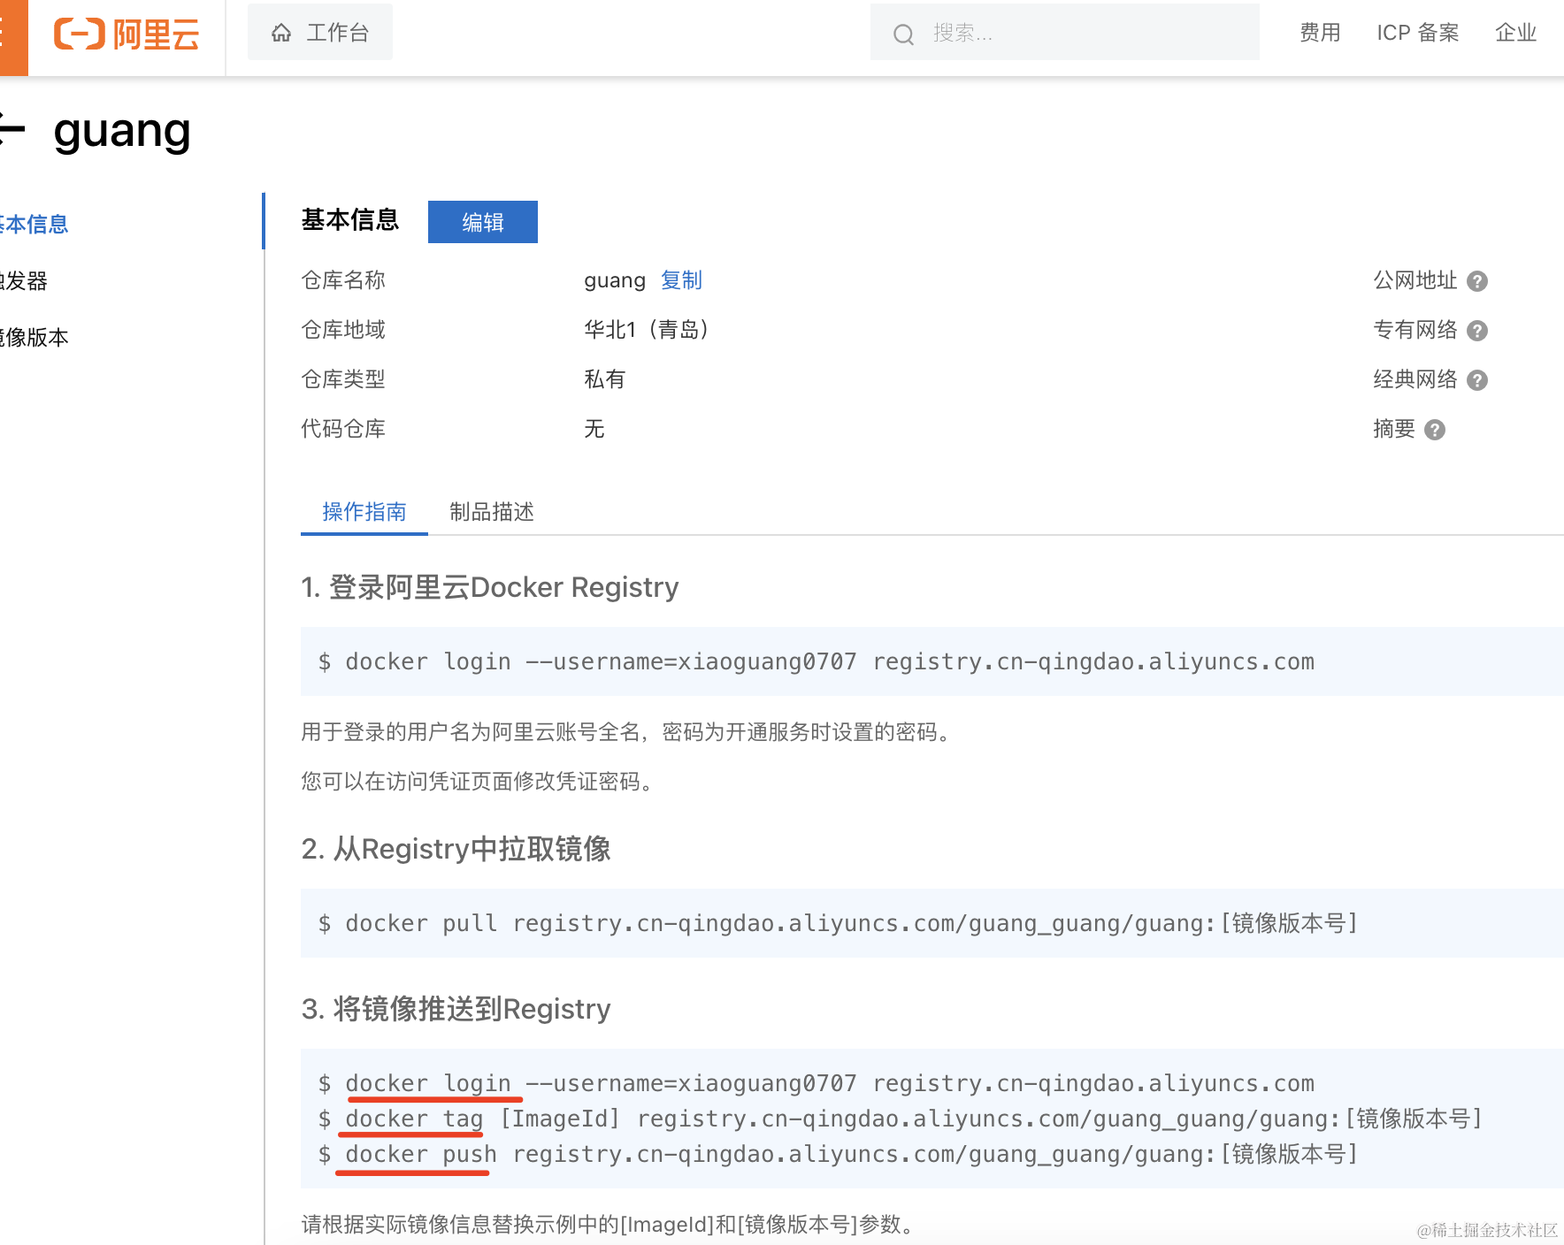Click heading 3. 将镜像推送到Registry
1564x1245 pixels.
coord(456,1009)
